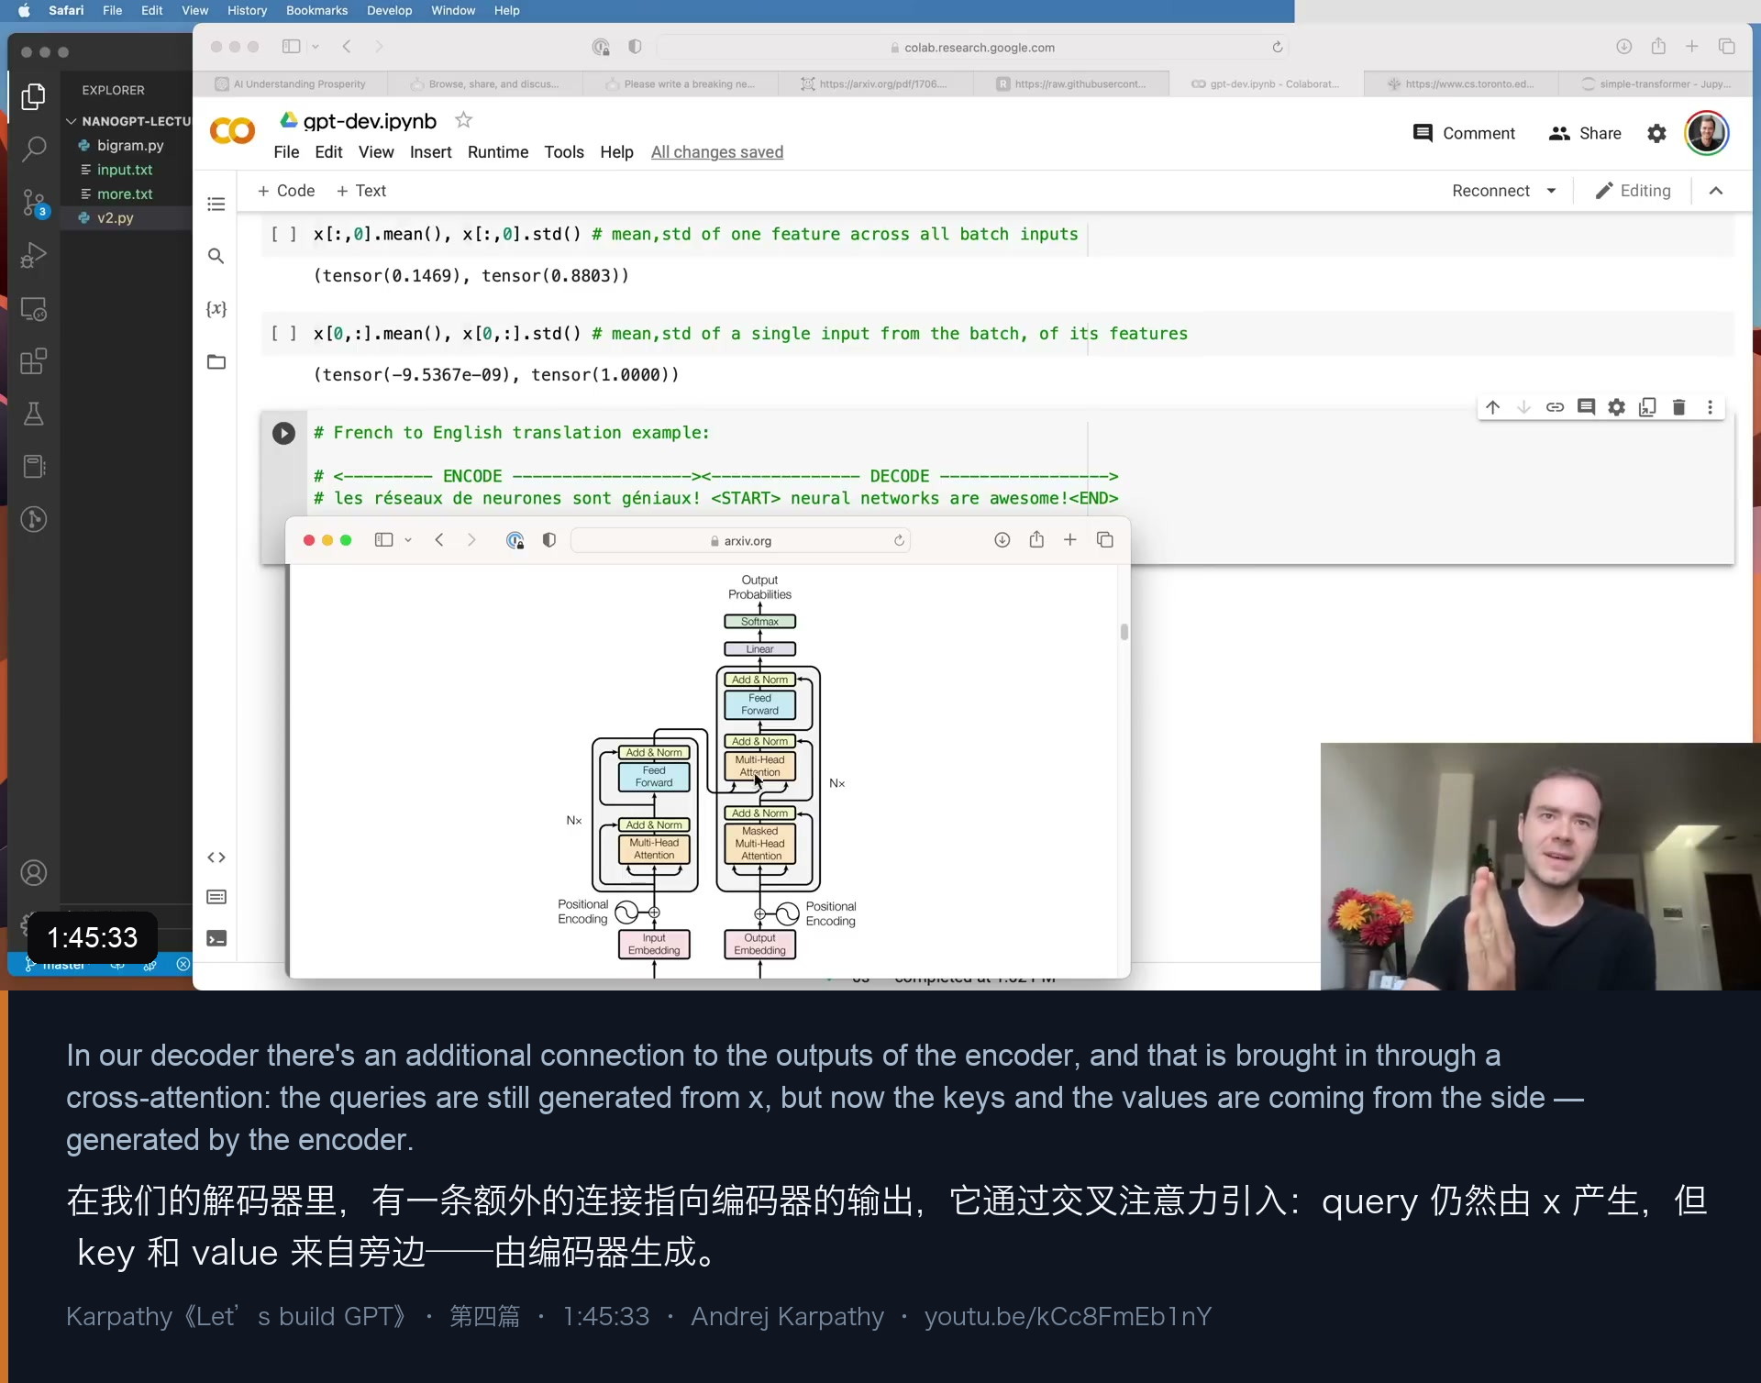
Task: Add a new Code cell
Action: 286,191
